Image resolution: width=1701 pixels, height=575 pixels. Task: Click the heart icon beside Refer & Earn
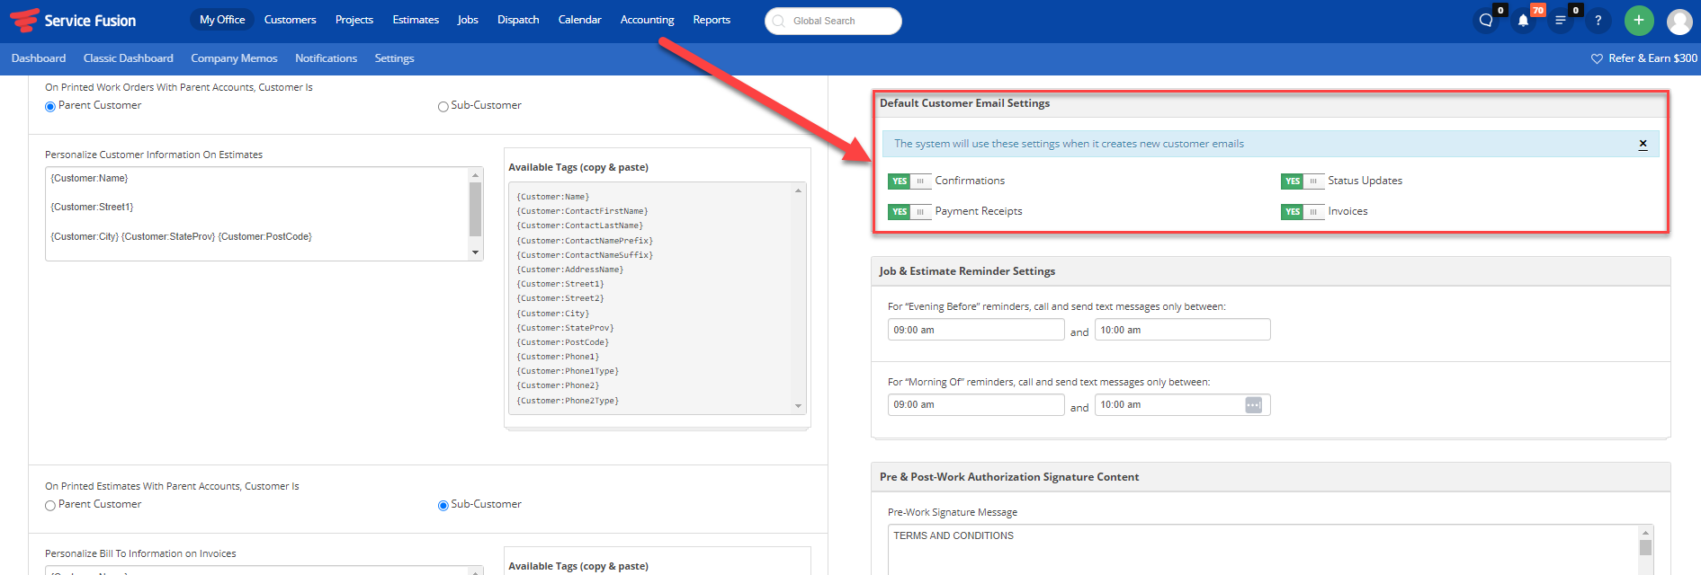pyautogui.click(x=1597, y=58)
